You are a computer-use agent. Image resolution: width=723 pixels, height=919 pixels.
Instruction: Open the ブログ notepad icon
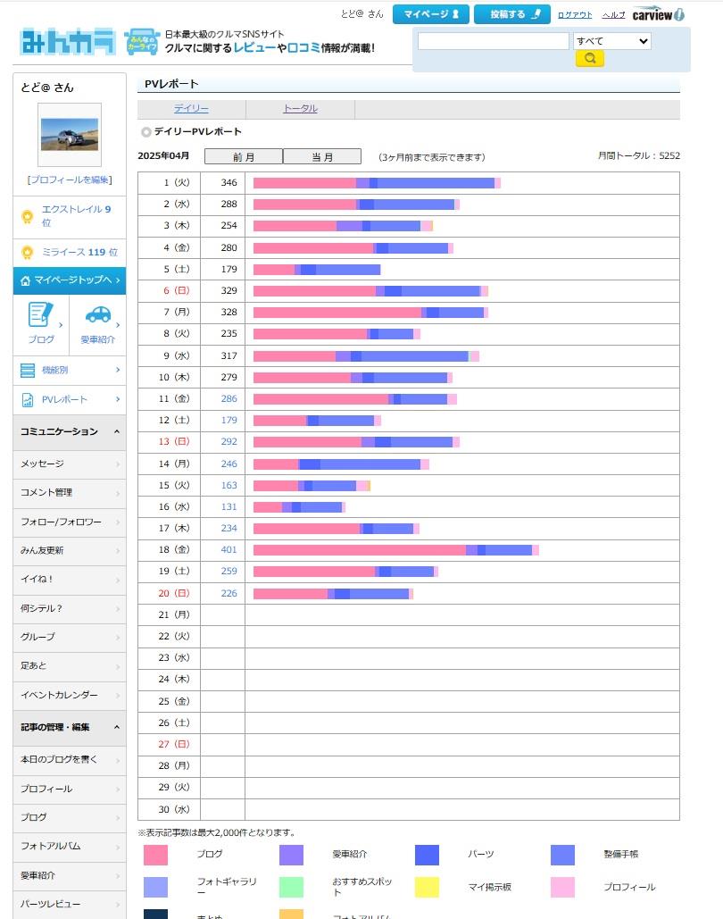40,314
